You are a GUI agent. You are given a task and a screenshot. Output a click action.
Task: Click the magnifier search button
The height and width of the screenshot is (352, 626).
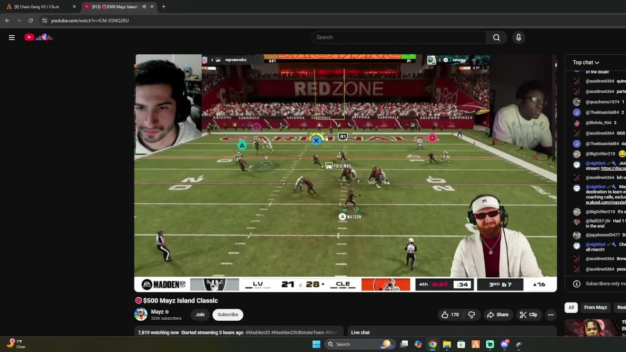(x=496, y=37)
